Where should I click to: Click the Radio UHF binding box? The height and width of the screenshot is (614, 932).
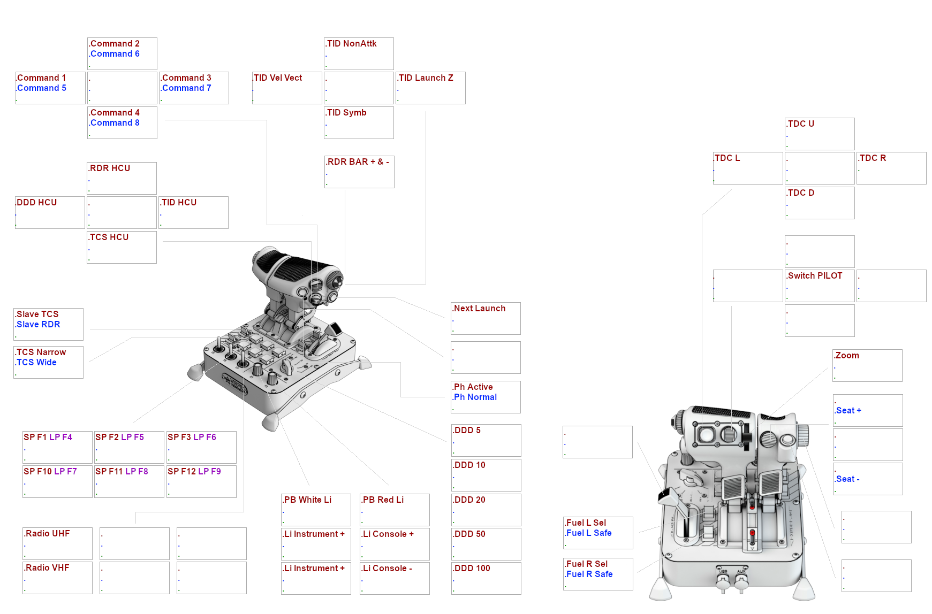coord(57,543)
